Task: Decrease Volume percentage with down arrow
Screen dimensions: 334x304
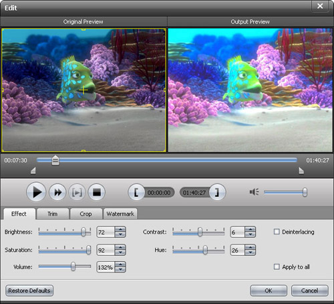Action: pyautogui.click(x=120, y=270)
